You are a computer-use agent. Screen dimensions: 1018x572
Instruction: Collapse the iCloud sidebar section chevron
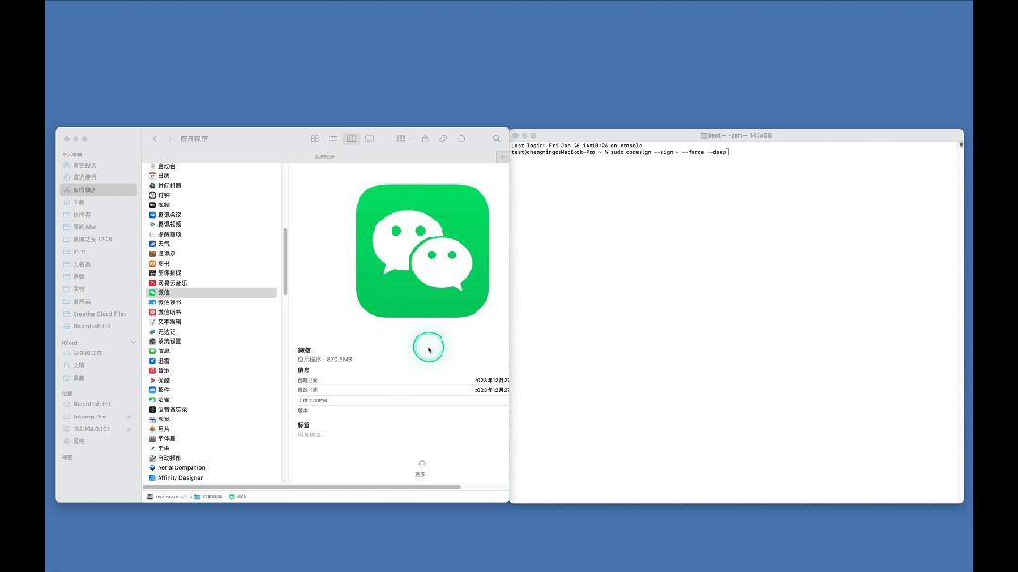click(x=133, y=342)
